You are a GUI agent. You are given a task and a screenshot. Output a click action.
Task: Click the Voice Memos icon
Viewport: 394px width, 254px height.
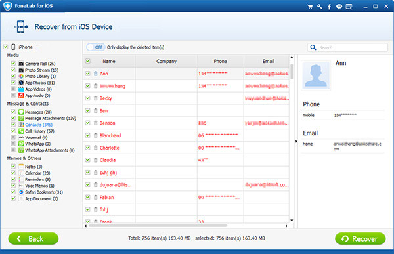click(21, 186)
